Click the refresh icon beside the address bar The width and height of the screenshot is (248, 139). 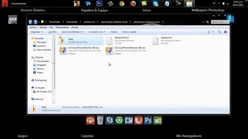click(208, 22)
